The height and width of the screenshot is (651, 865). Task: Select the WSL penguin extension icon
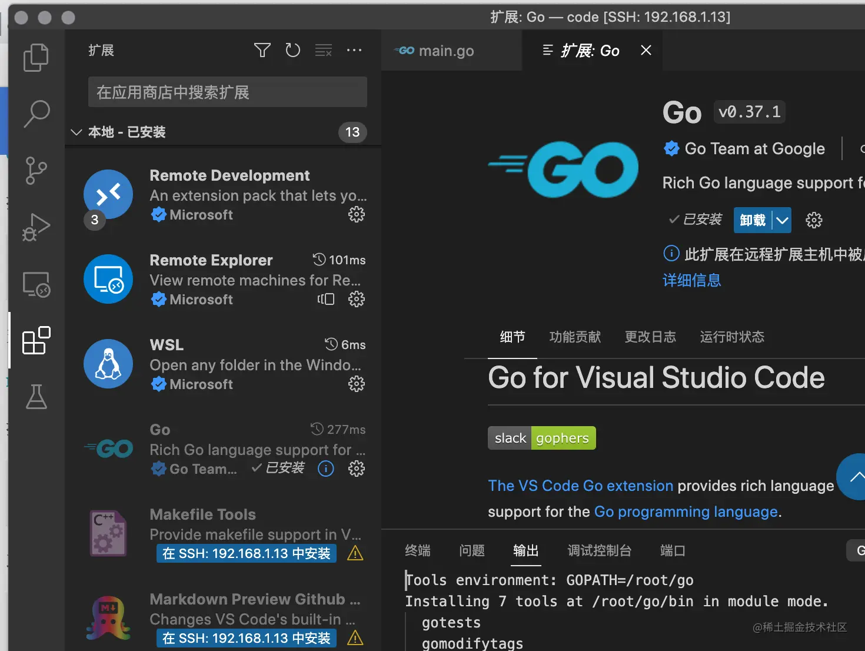coord(108,364)
